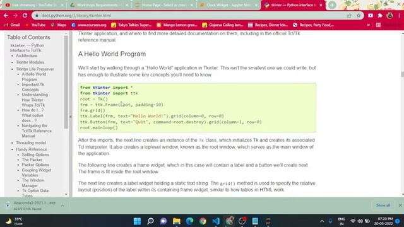Viewport: 404px width, 227px height.
Task: Open Navigating the Tcl/Tk Reference Manual link
Action: (37, 131)
